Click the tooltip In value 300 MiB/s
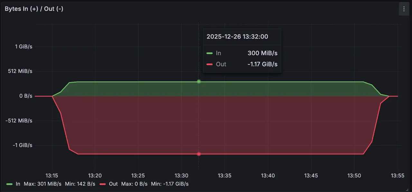 262,53
